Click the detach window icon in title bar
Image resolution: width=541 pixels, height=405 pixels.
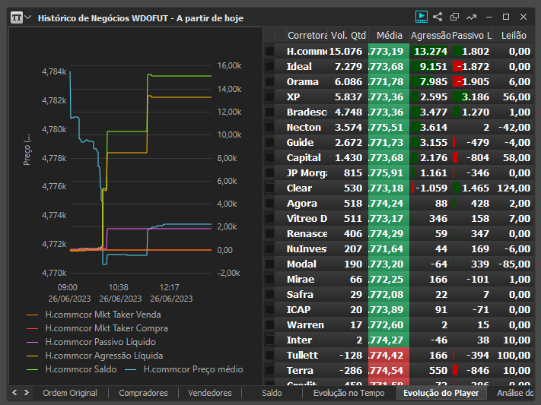[x=455, y=17]
